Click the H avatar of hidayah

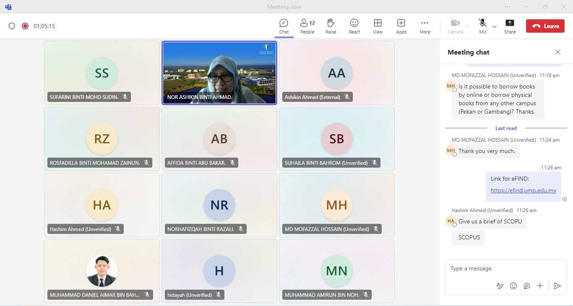pos(219,271)
